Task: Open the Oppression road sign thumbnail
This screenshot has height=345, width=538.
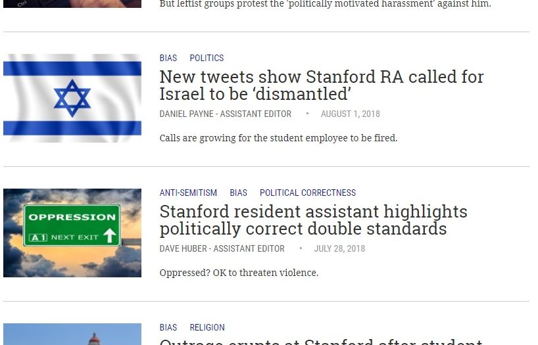Action: pos(72,233)
